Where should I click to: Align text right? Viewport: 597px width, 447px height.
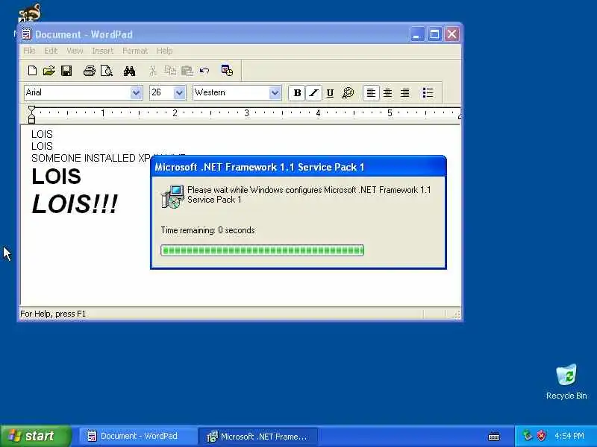[x=404, y=92]
